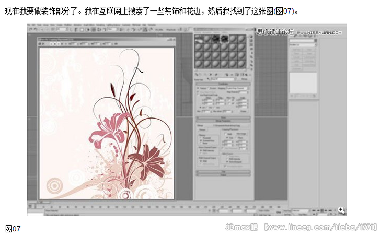Viewport: 392px width, 236px height.
Task: Open the File menu in 3ds Max
Action: pyautogui.click(x=28, y=25)
